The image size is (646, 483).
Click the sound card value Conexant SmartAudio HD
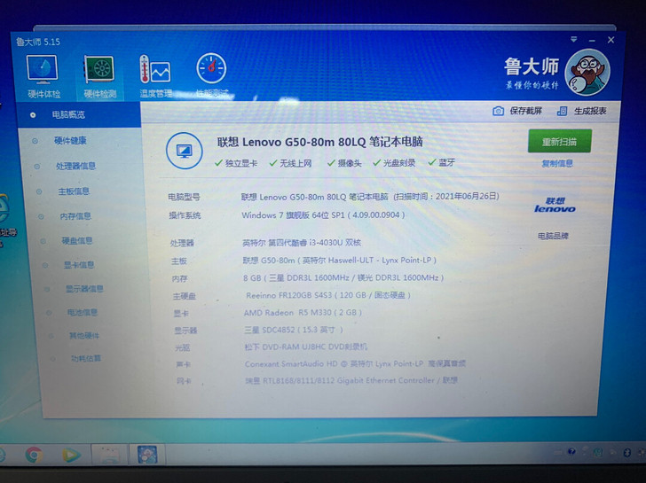pos(355,364)
